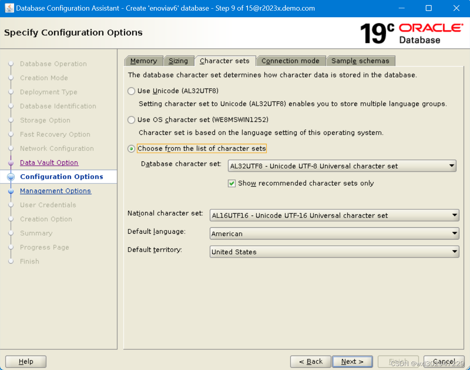This screenshot has width=470, height=370.
Task: Click the Cancel button
Action: coord(444,361)
